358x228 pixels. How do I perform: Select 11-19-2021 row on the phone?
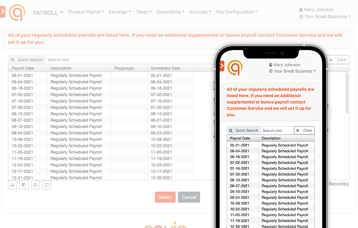271,221
